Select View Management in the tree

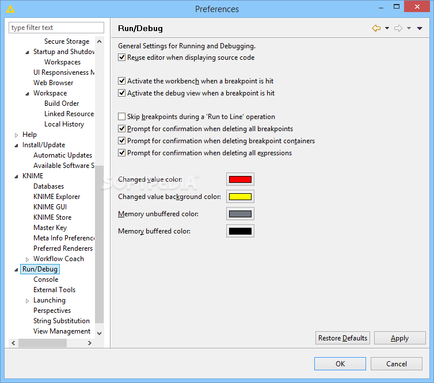pyautogui.click(x=62, y=331)
